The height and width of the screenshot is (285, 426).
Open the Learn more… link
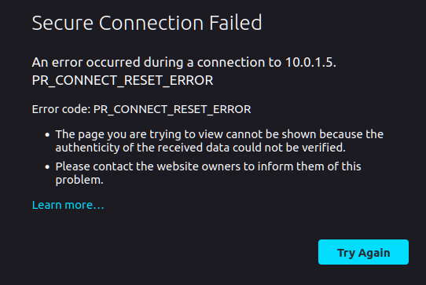(x=68, y=205)
